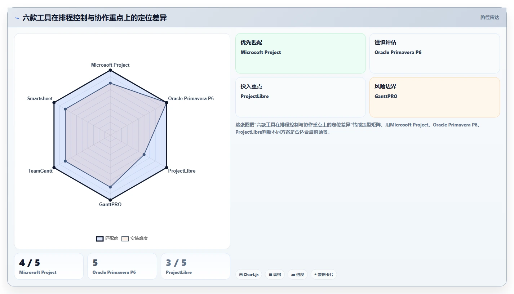The image size is (514, 294).
Task: Click the outer data point at Microsoft Project vertex
Action: click(x=110, y=70)
